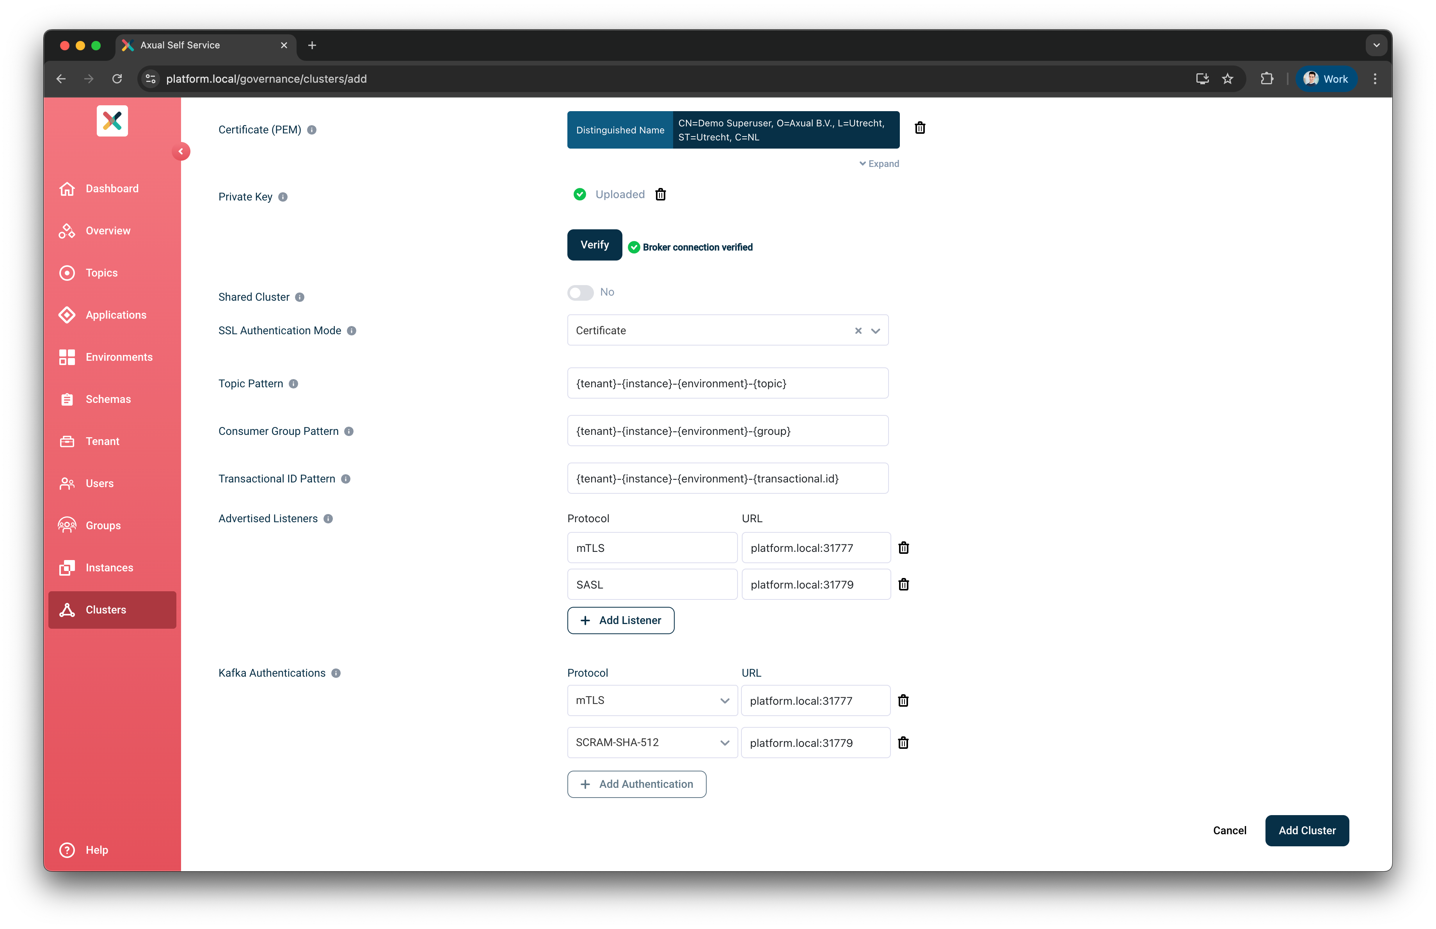Click the Add Cluster button
1436x929 pixels.
(x=1306, y=830)
